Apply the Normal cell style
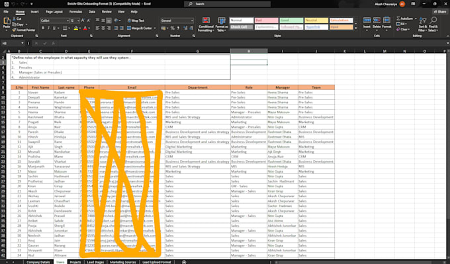450x264 pixels. [x=242, y=21]
